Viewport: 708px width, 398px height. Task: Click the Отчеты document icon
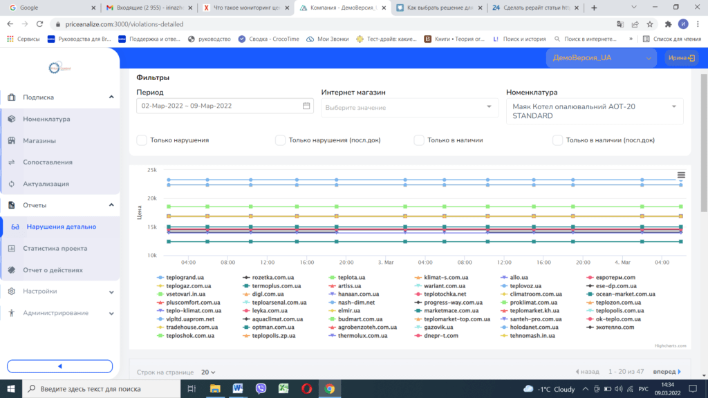12,205
